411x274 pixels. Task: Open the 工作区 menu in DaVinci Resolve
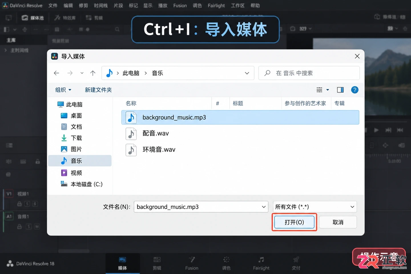tap(238, 5)
